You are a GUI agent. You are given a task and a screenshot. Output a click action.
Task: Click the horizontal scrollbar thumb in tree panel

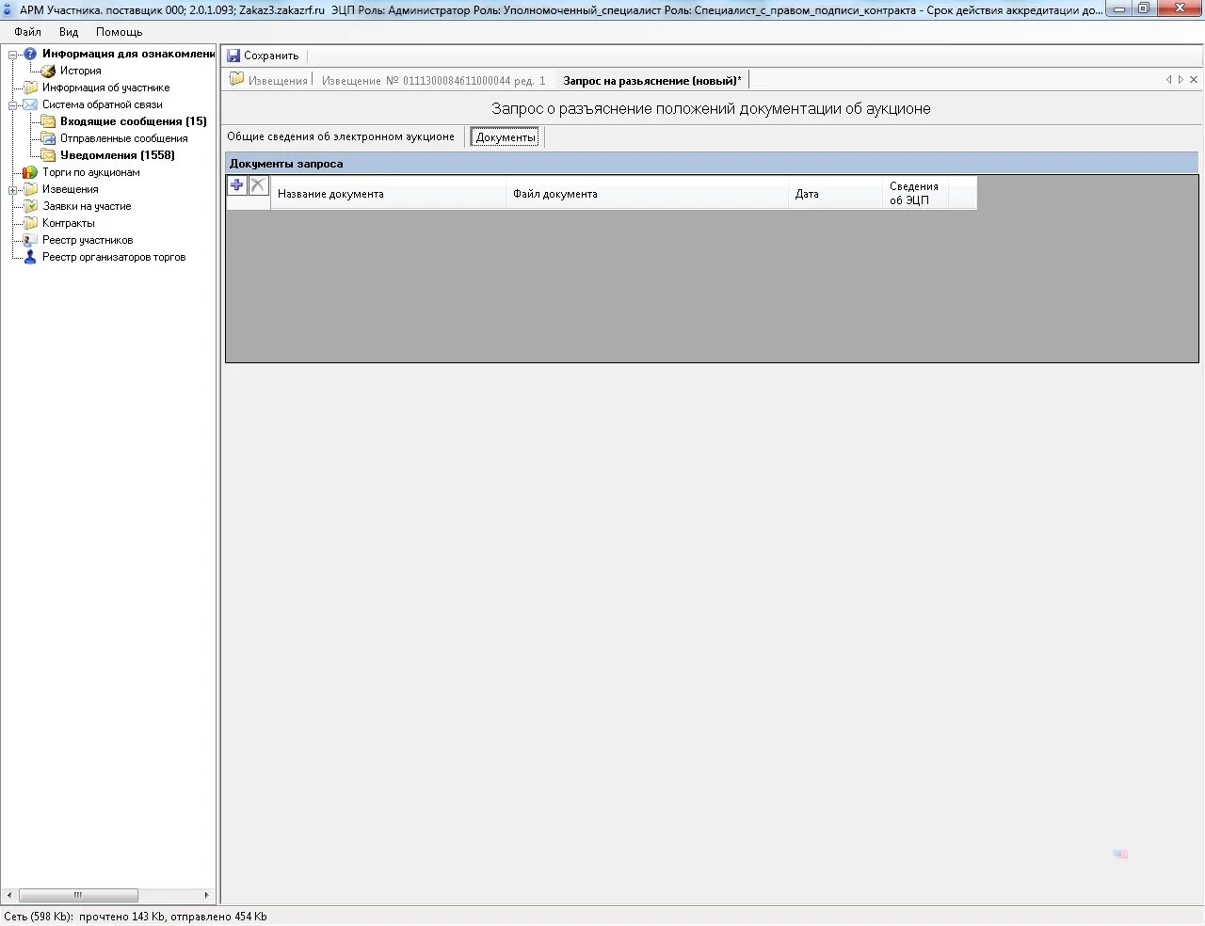pyautogui.click(x=78, y=895)
